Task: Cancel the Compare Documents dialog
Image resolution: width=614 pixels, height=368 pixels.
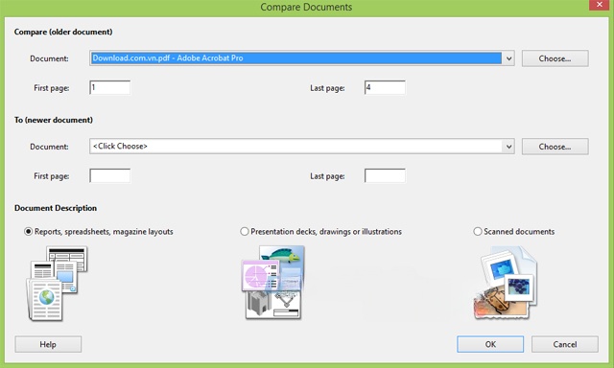Action: [x=565, y=344]
